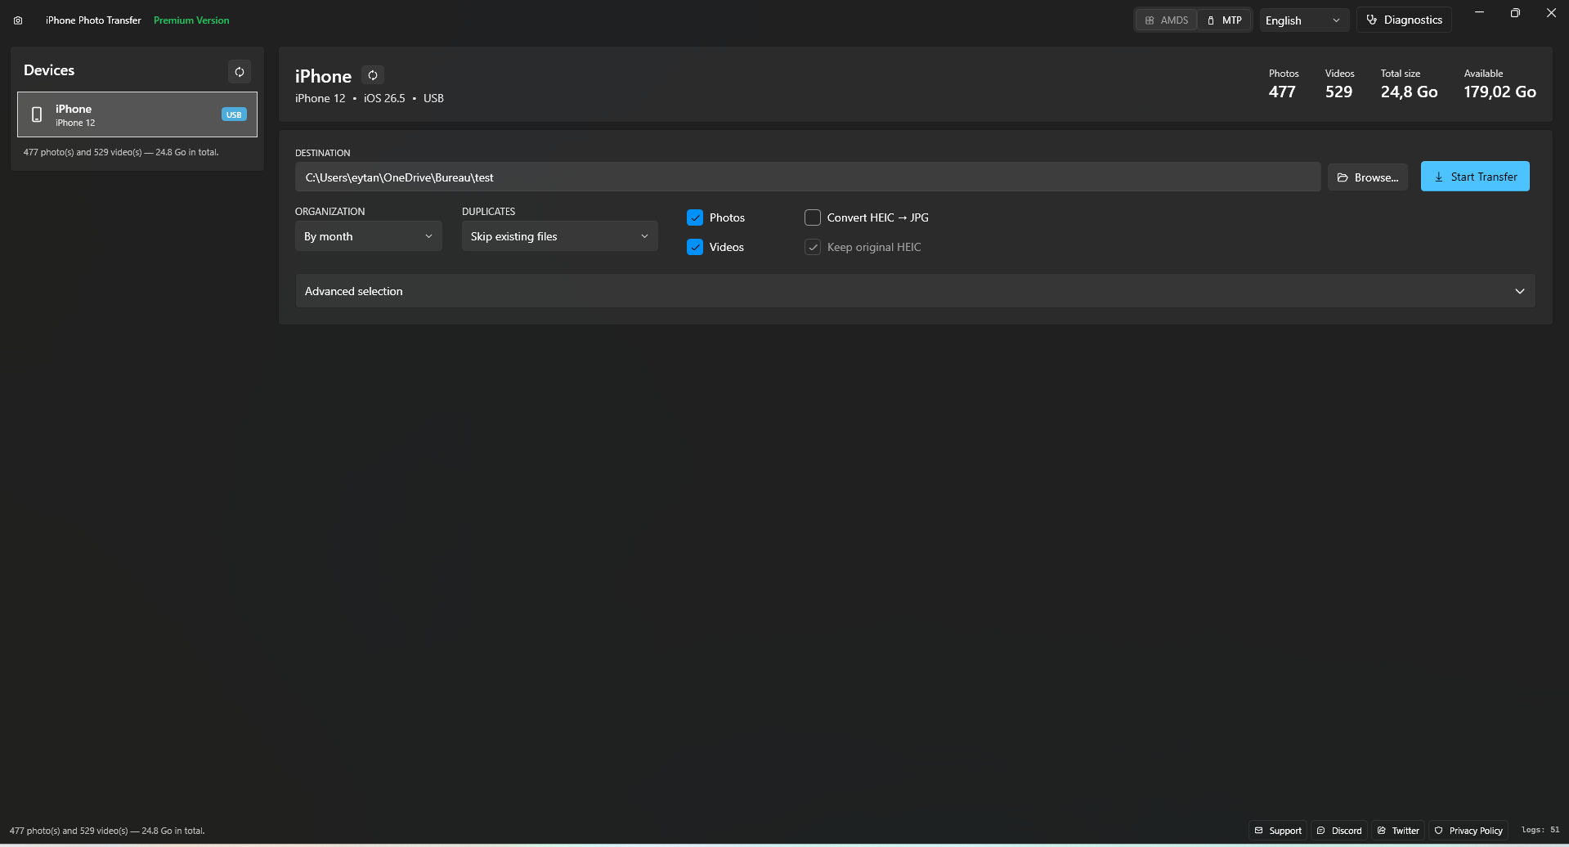
Task: Switch to MTP connection mode
Action: coord(1224,20)
